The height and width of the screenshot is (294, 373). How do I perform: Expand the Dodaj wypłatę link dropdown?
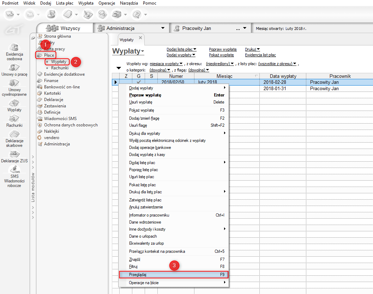(194, 55)
